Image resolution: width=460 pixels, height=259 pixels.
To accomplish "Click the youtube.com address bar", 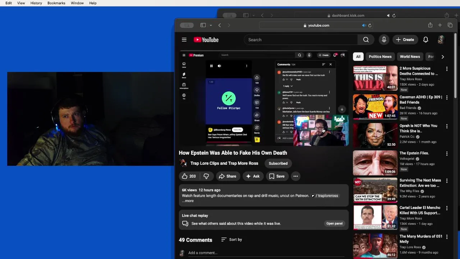I will (x=316, y=25).
